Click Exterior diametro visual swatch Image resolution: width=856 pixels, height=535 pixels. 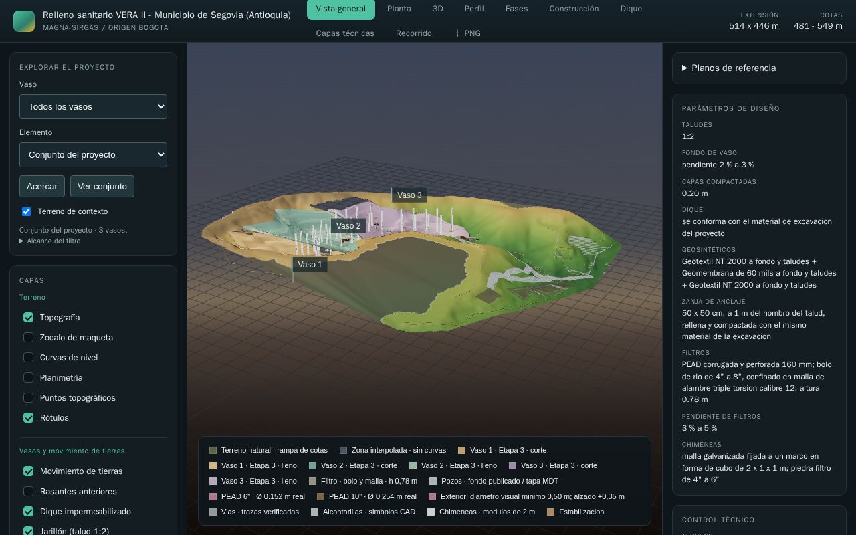tap(433, 497)
